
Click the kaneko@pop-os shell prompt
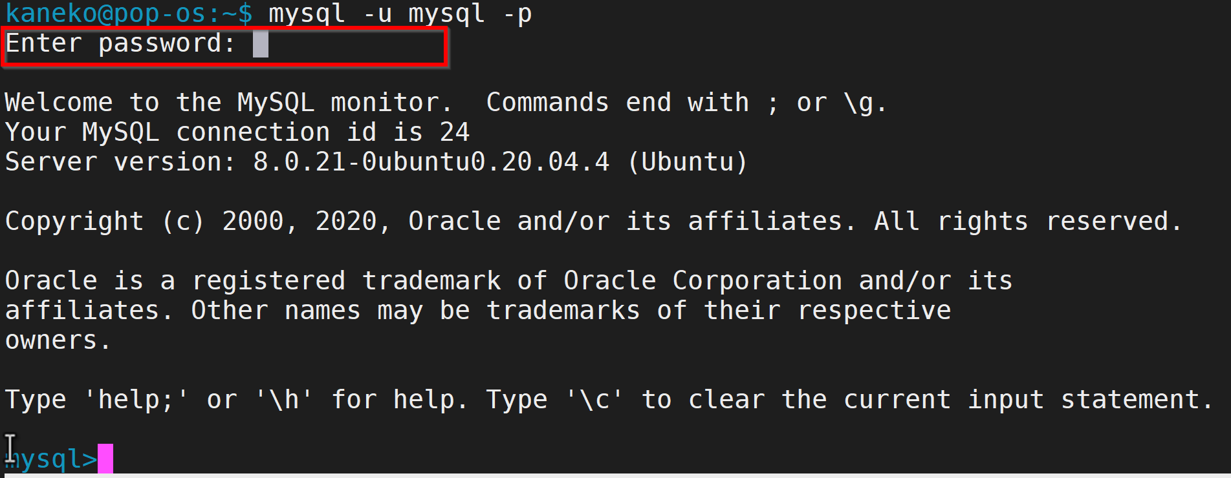pyautogui.click(x=129, y=14)
